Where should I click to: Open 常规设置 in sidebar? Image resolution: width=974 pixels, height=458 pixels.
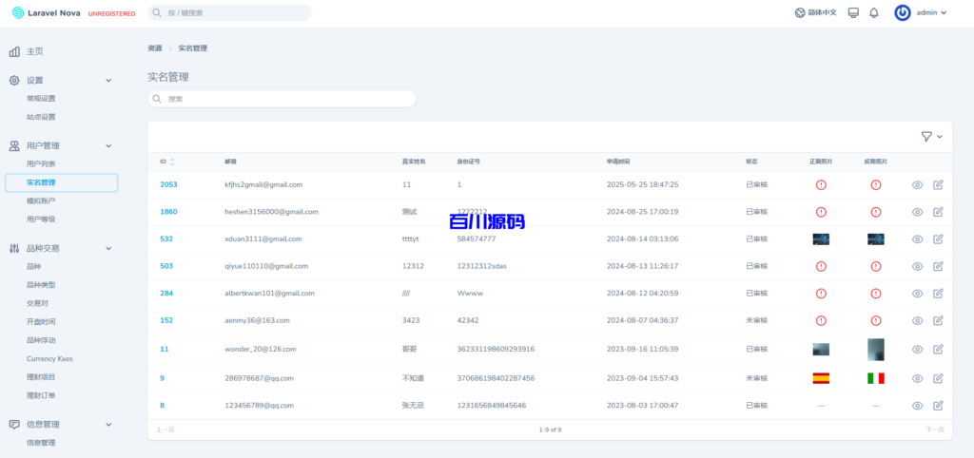point(41,99)
